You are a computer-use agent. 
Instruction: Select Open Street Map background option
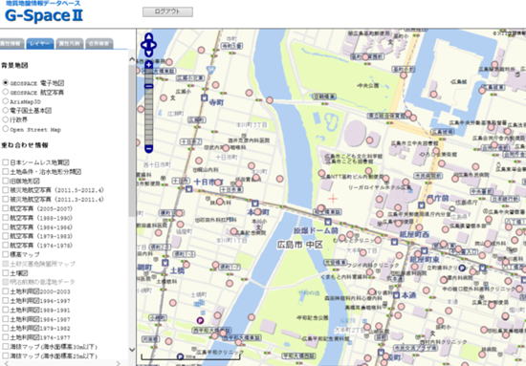tap(6, 129)
